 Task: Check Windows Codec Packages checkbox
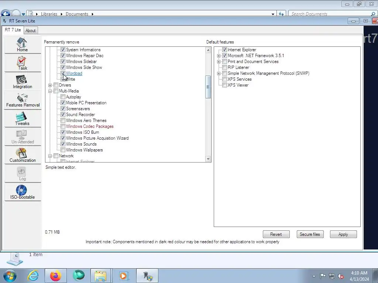tap(63, 126)
